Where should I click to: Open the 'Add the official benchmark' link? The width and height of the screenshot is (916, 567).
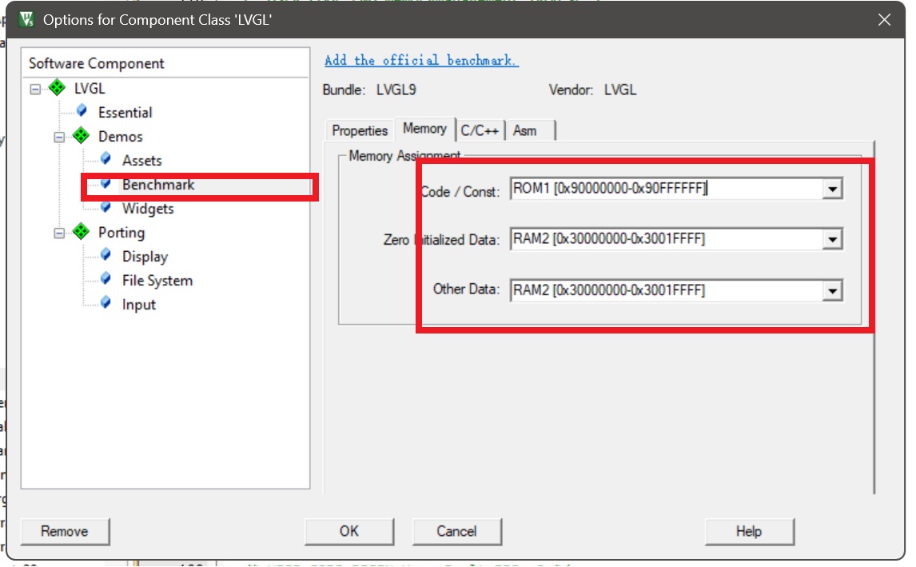coord(421,60)
